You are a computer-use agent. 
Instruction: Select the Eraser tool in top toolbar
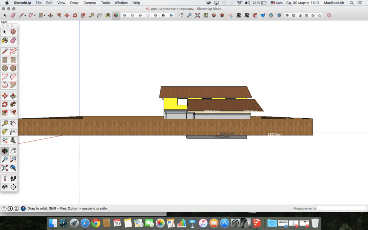tap(13, 16)
